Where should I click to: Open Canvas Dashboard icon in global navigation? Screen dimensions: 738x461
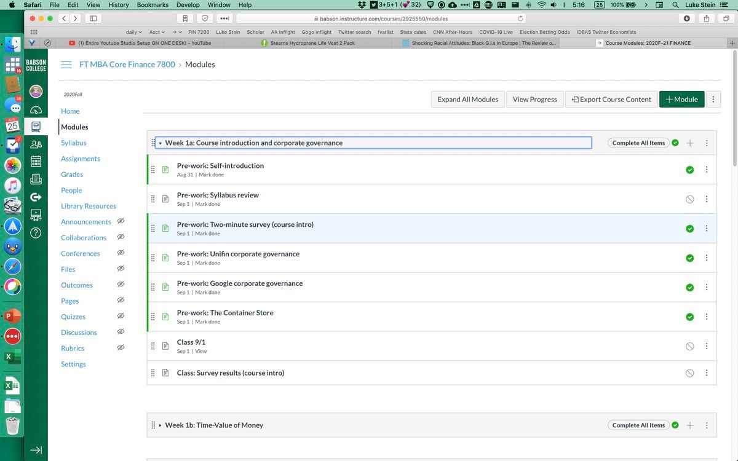(x=36, y=110)
